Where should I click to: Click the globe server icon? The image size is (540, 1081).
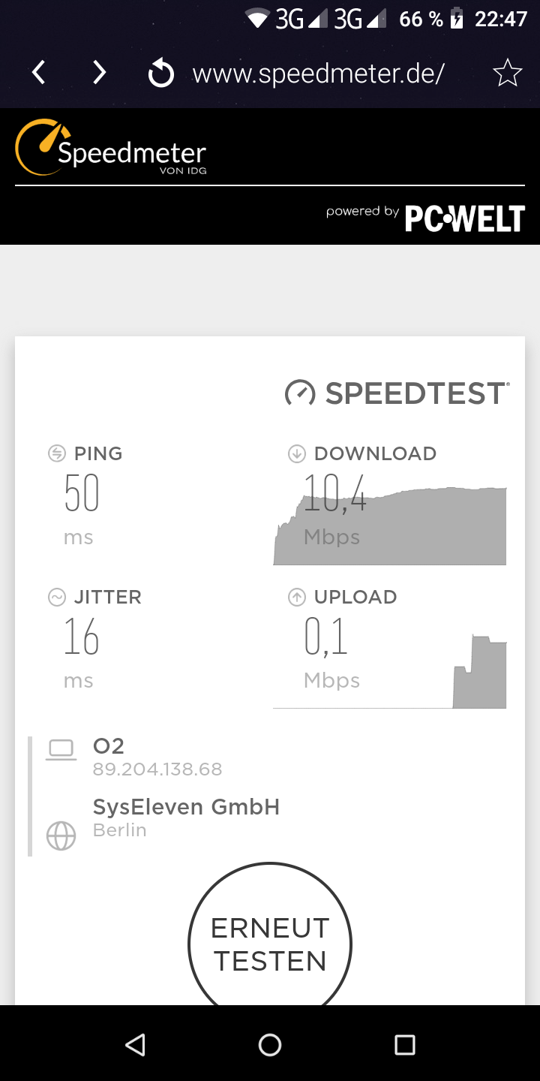tap(61, 836)
